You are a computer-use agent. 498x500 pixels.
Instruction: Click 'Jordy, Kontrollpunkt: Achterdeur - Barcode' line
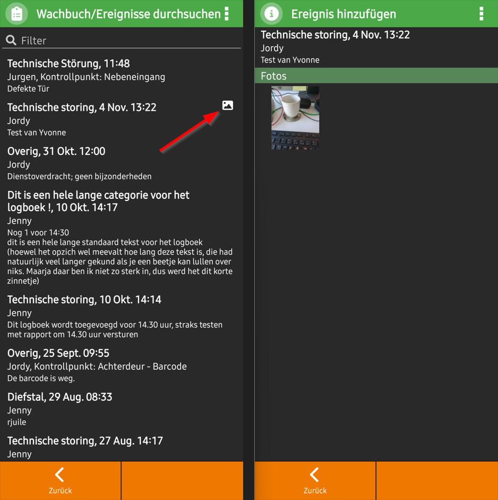[x=97, y=366]
